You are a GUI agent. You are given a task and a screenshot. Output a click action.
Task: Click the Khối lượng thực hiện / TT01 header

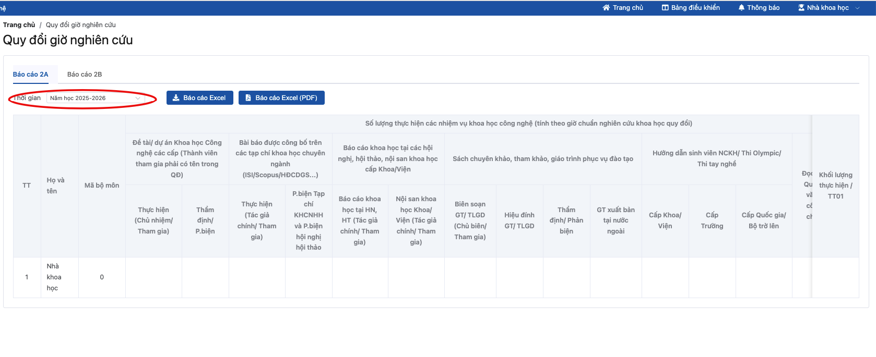coord(835,186)
